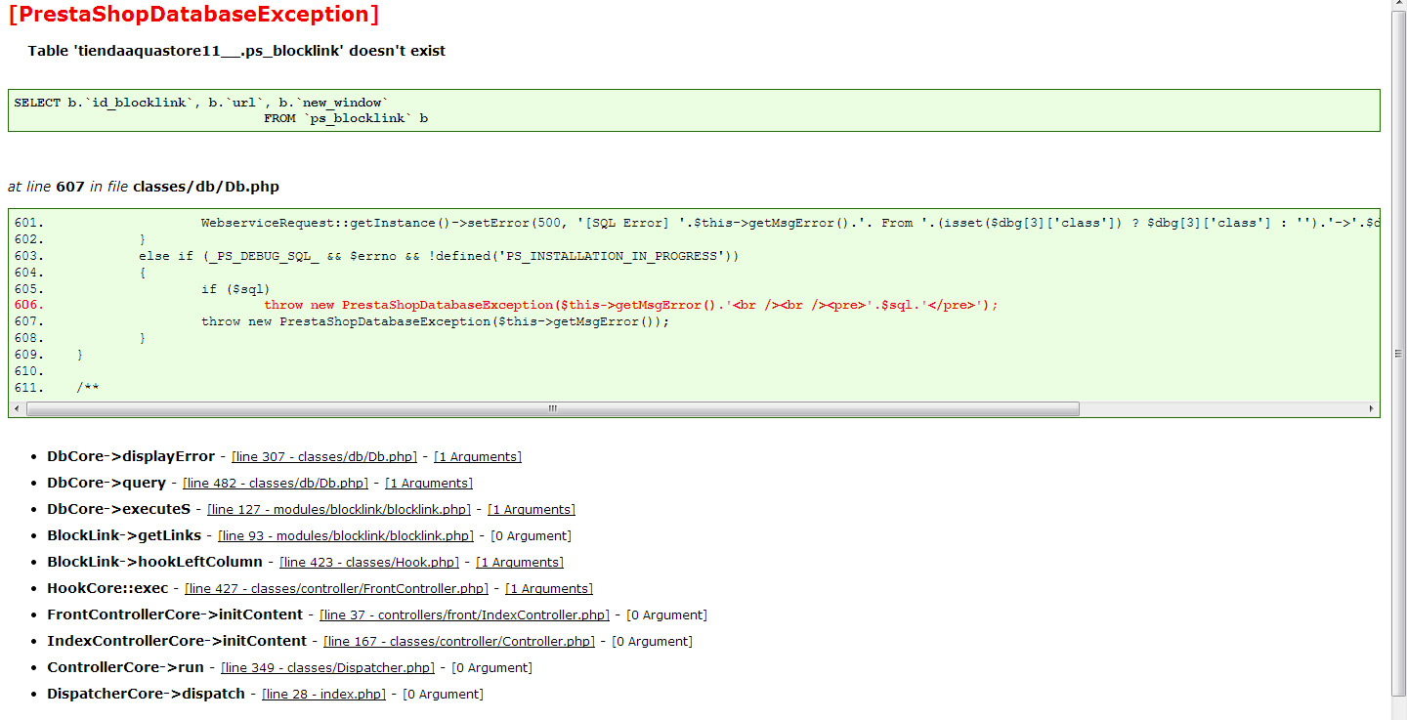The image size is (1407, 720).
Task: Click code line 601 with WebserviceRequest::getInstance()
Action: point(695,223)
